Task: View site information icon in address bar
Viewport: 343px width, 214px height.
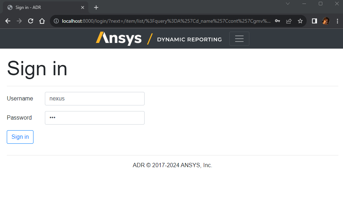Action: point(56,21)
